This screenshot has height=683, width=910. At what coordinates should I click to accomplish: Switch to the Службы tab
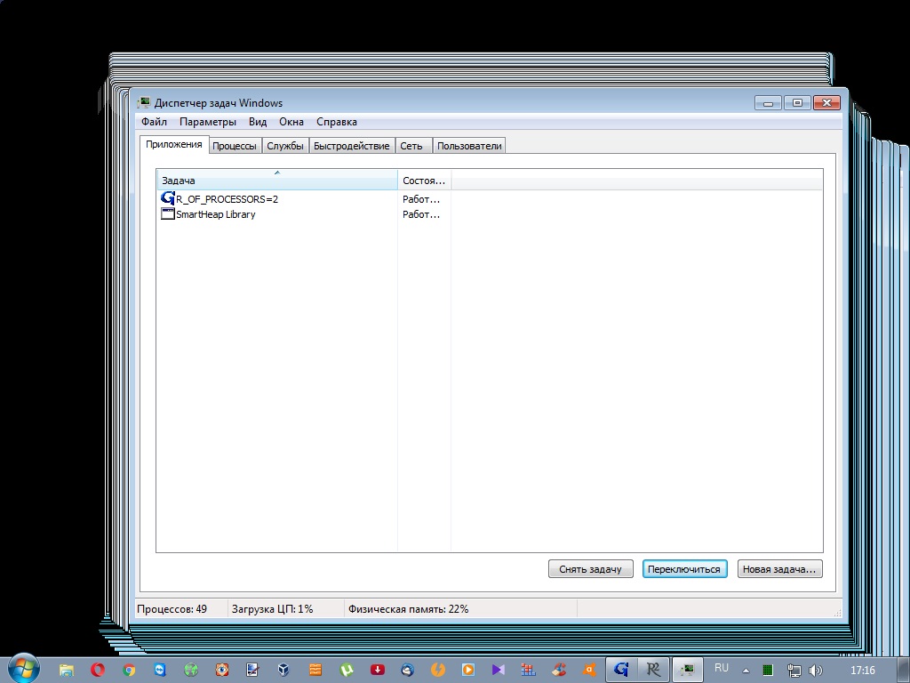click(285, 146)
